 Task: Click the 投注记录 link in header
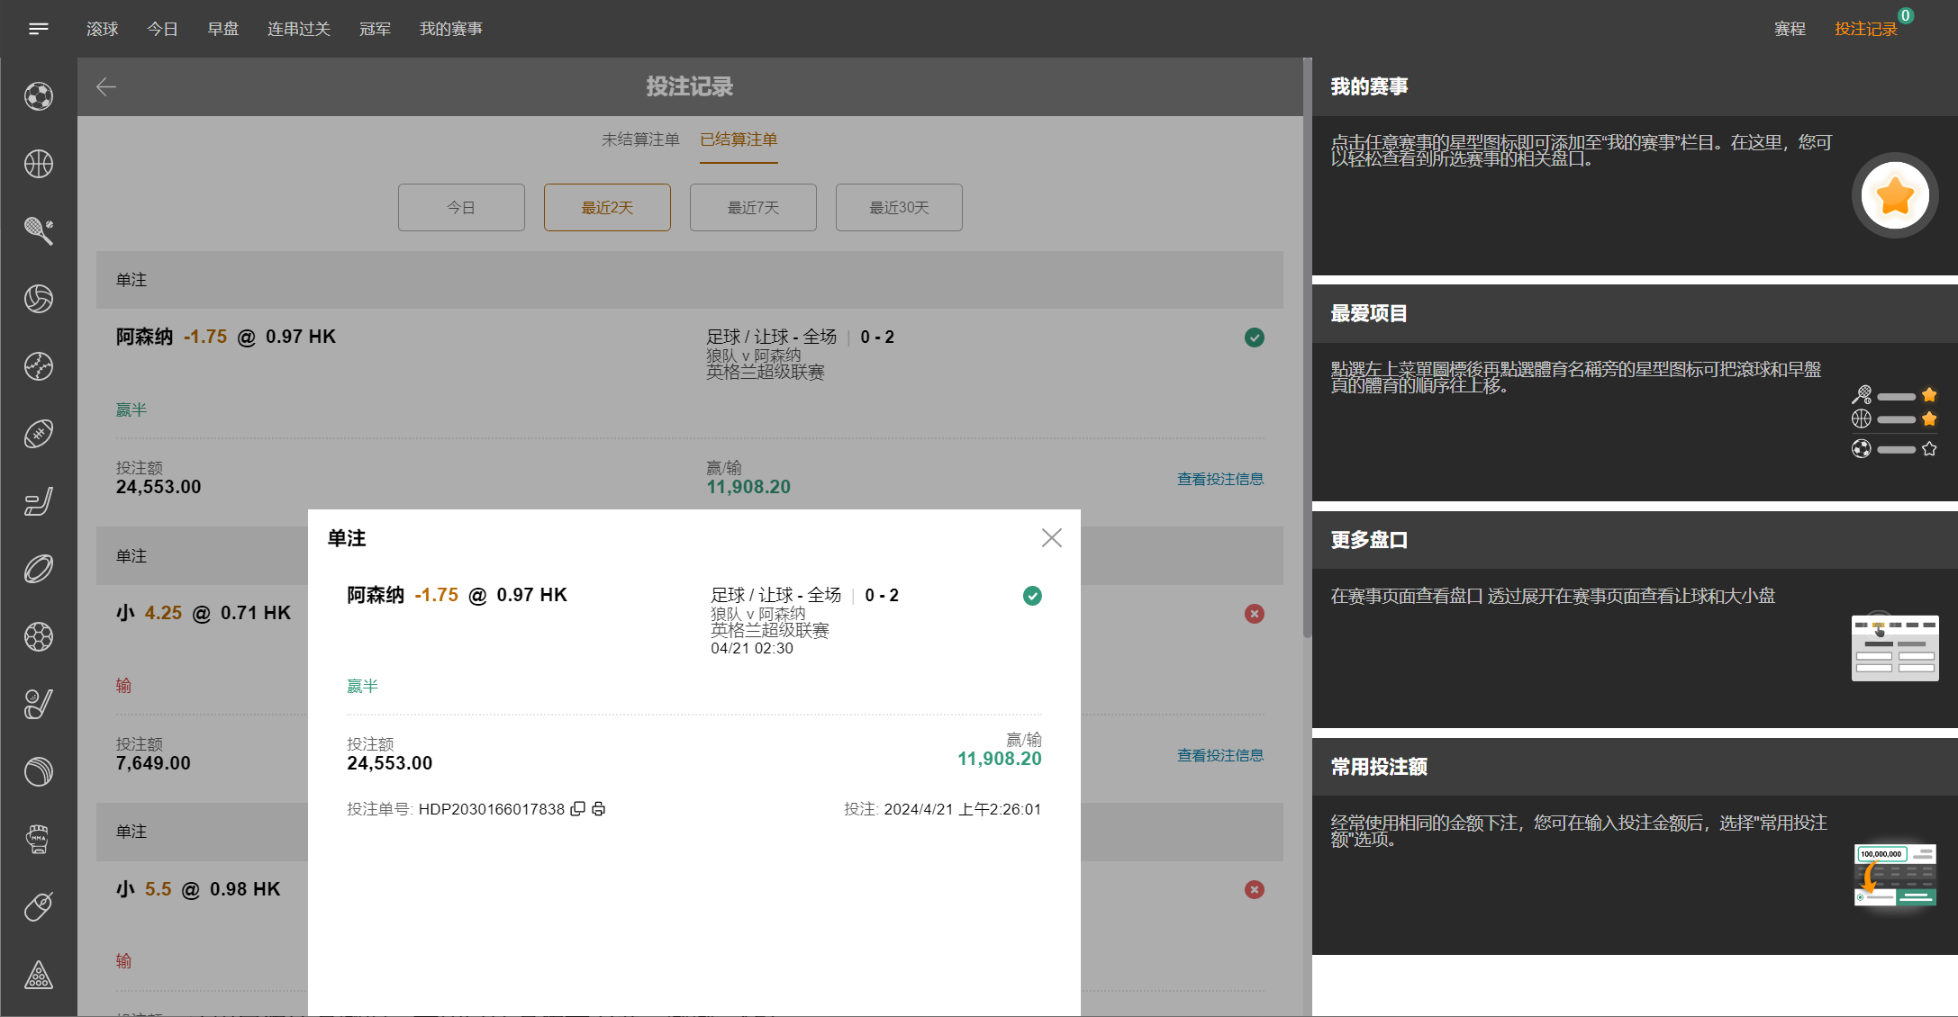1865,29
